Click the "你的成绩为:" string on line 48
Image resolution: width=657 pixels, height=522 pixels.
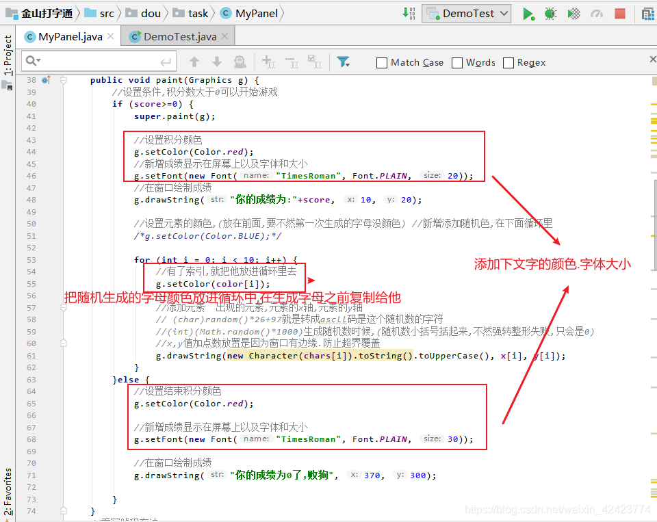click(x=263, y=200)
